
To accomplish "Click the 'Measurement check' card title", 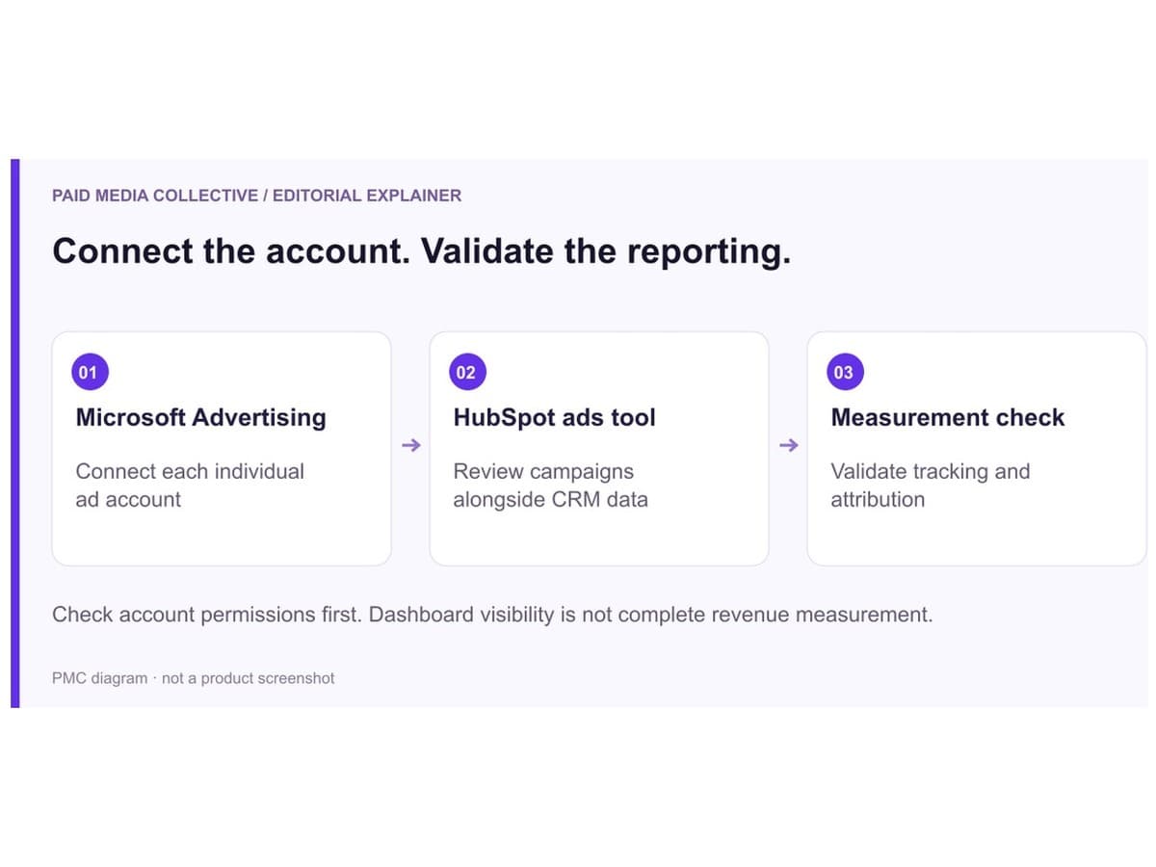I will click(x=947, y=417).
